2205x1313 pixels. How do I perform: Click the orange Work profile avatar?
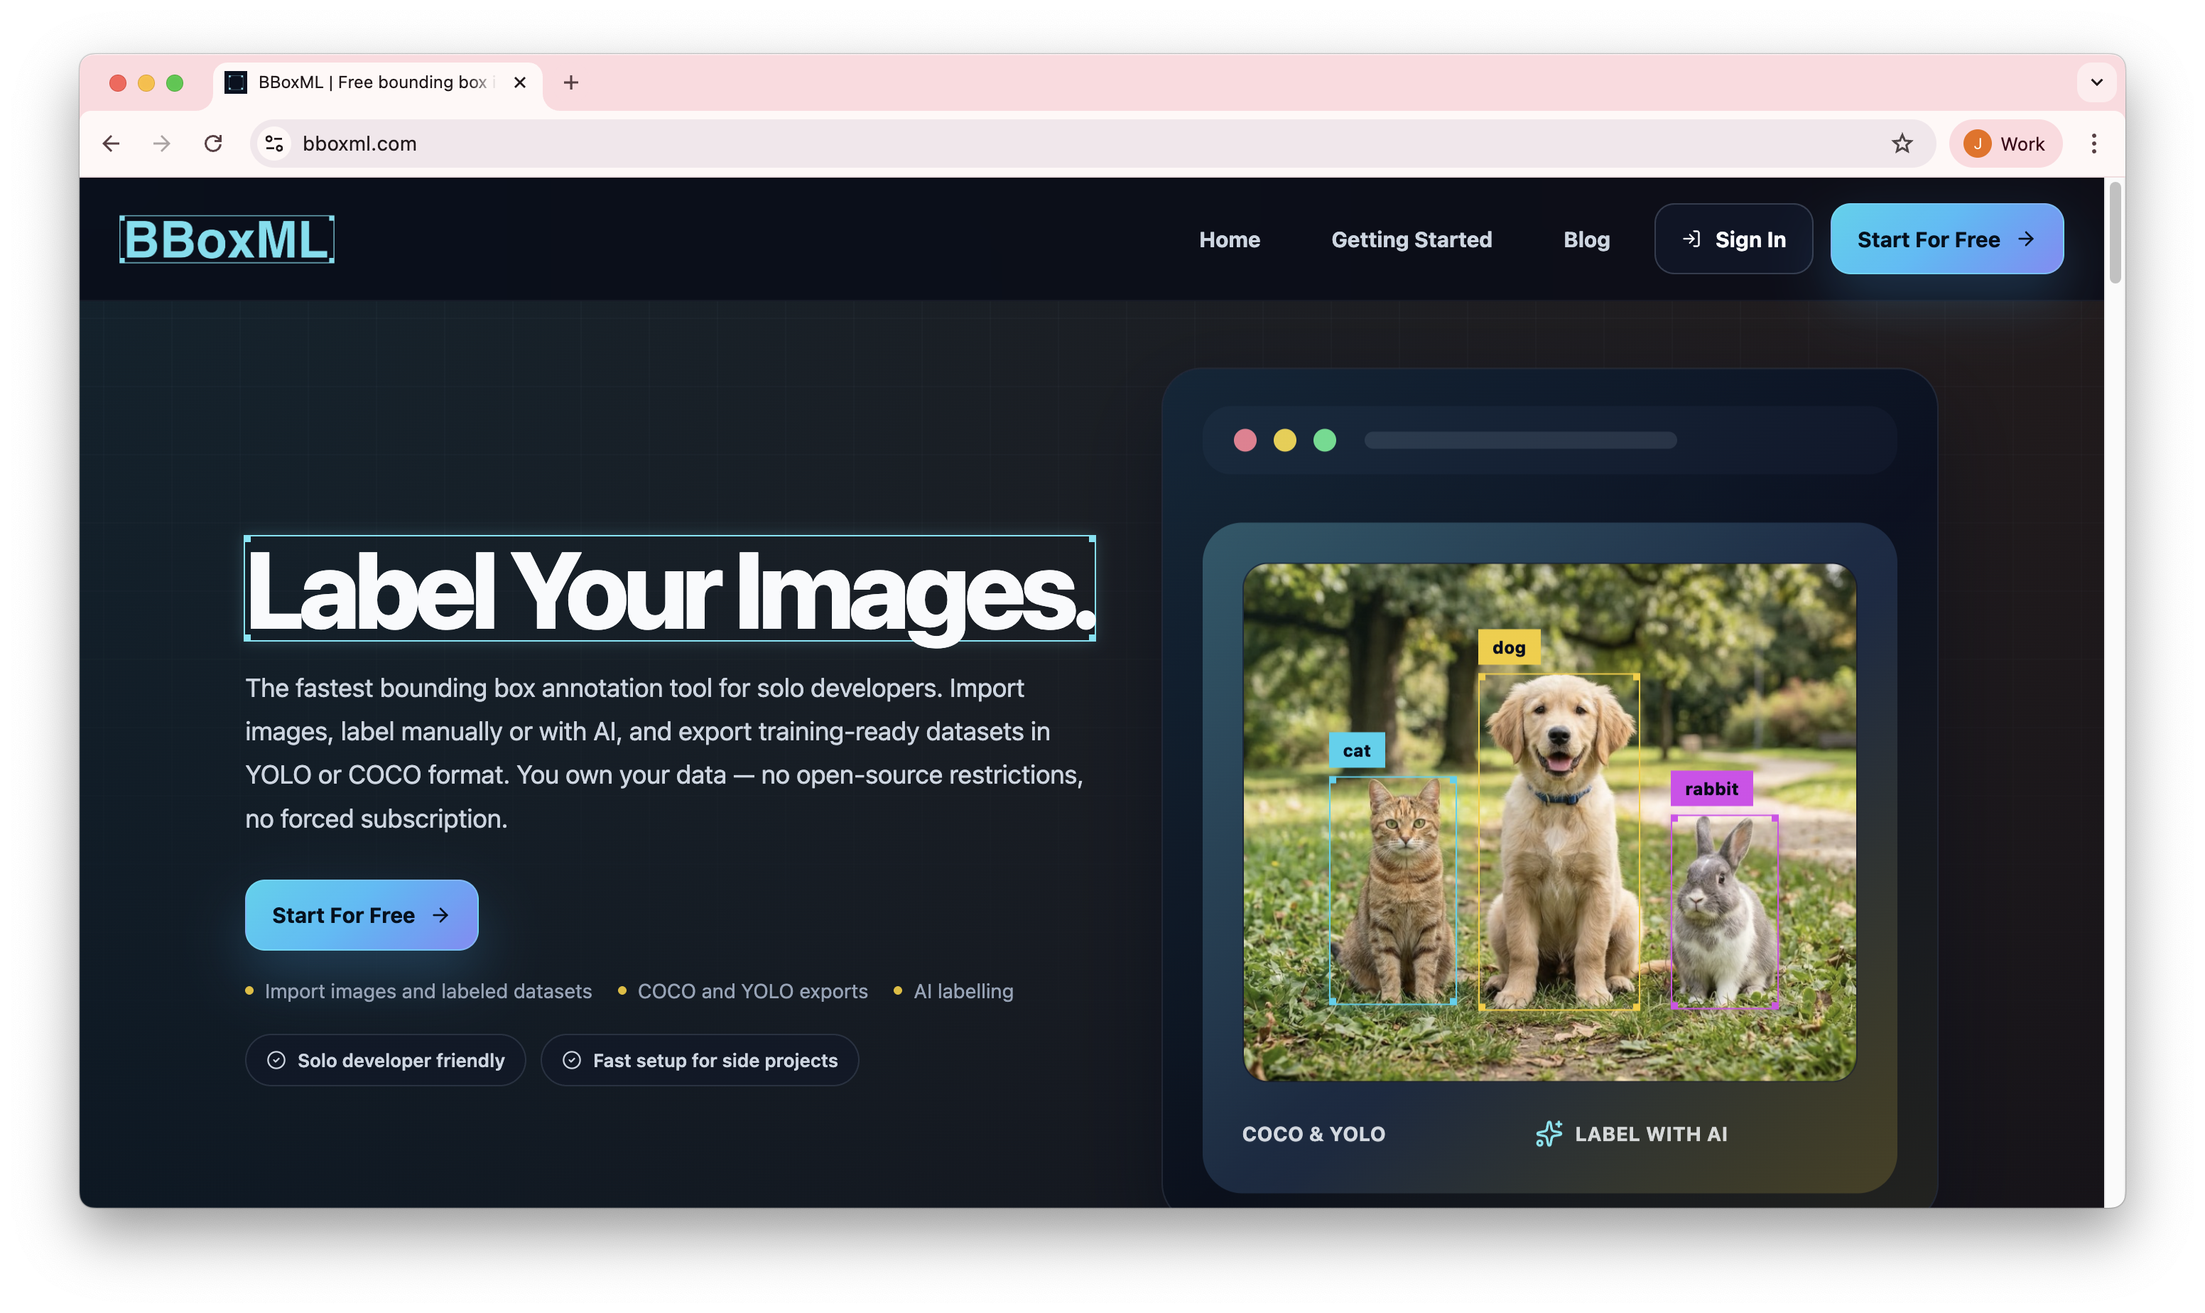pos(1977,144)
